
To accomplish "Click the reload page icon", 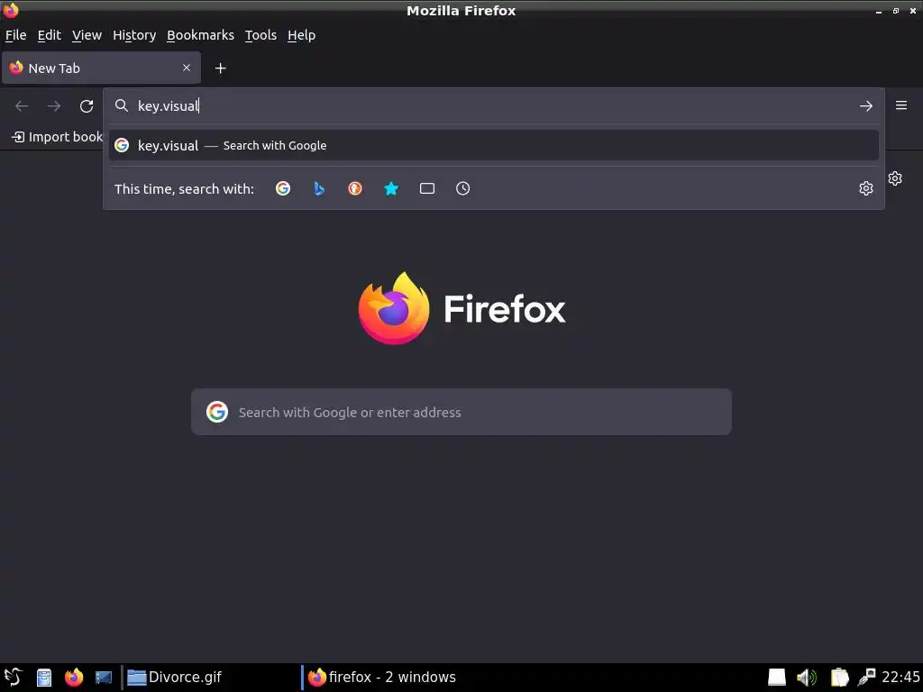I will [87, 106].
